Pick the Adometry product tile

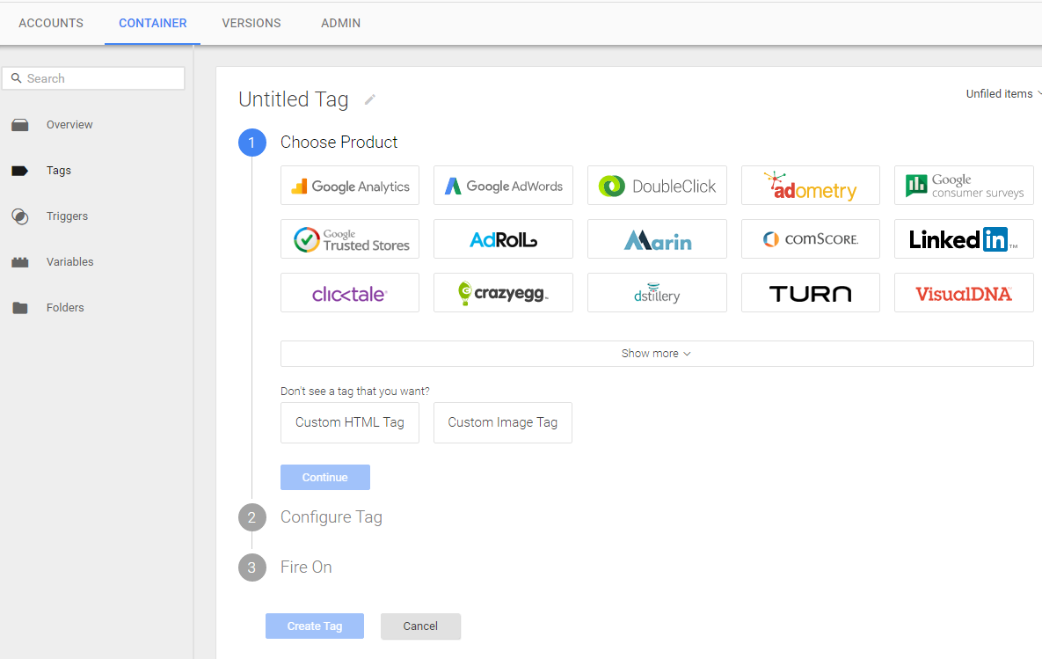click(810, 186)
